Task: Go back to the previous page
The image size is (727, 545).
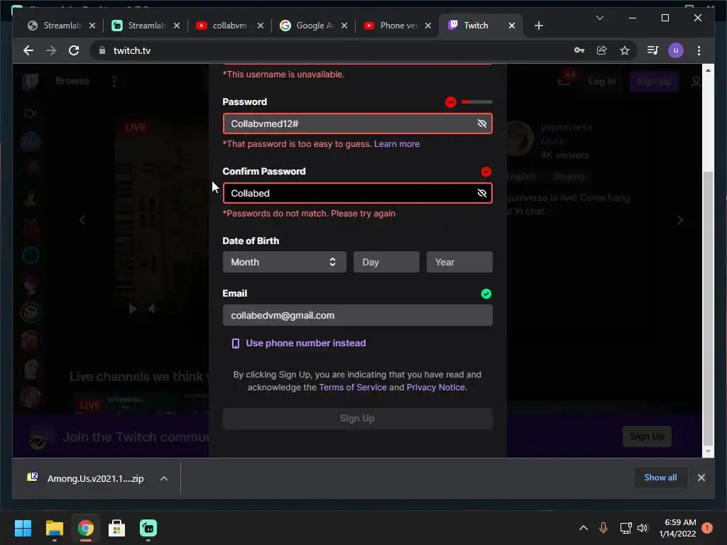Action: 28,50
